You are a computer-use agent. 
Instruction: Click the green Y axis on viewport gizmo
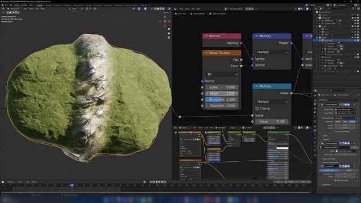tap(165, 21)
